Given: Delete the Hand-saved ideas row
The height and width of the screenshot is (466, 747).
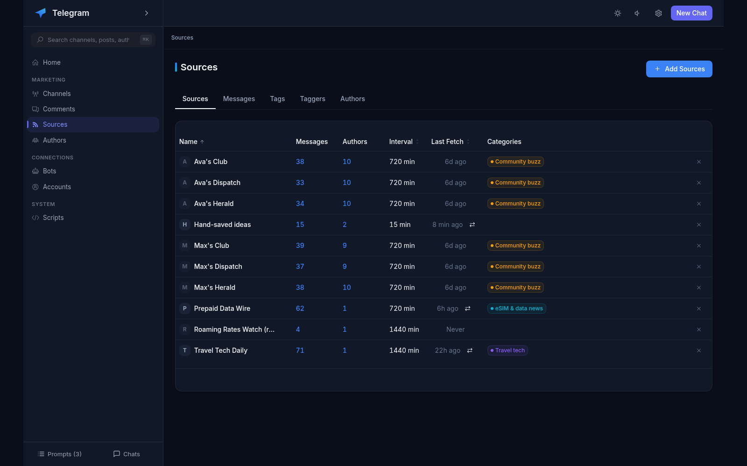Looking at the screenshot, I should [x=699, y=225].
